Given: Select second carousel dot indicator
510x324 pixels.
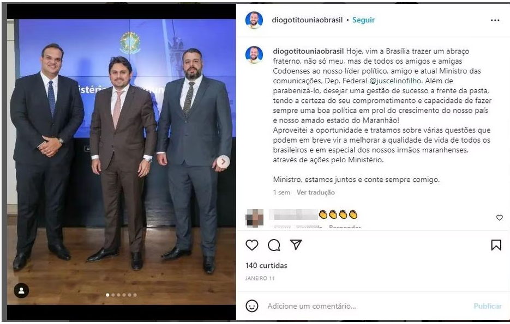Looking at the screenshot, I should coord(113,295).
